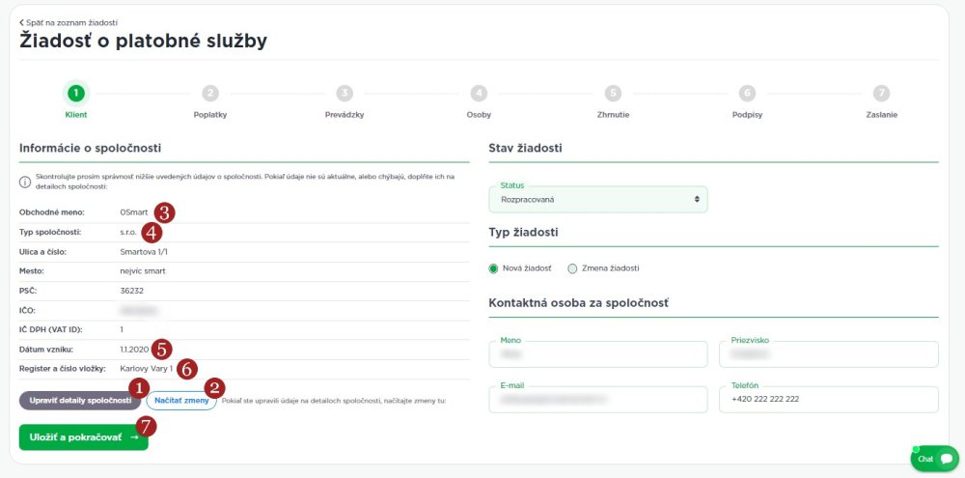Select the Zmena žiadosti radio button
965x478 pixels.
(x=572, y=267)
